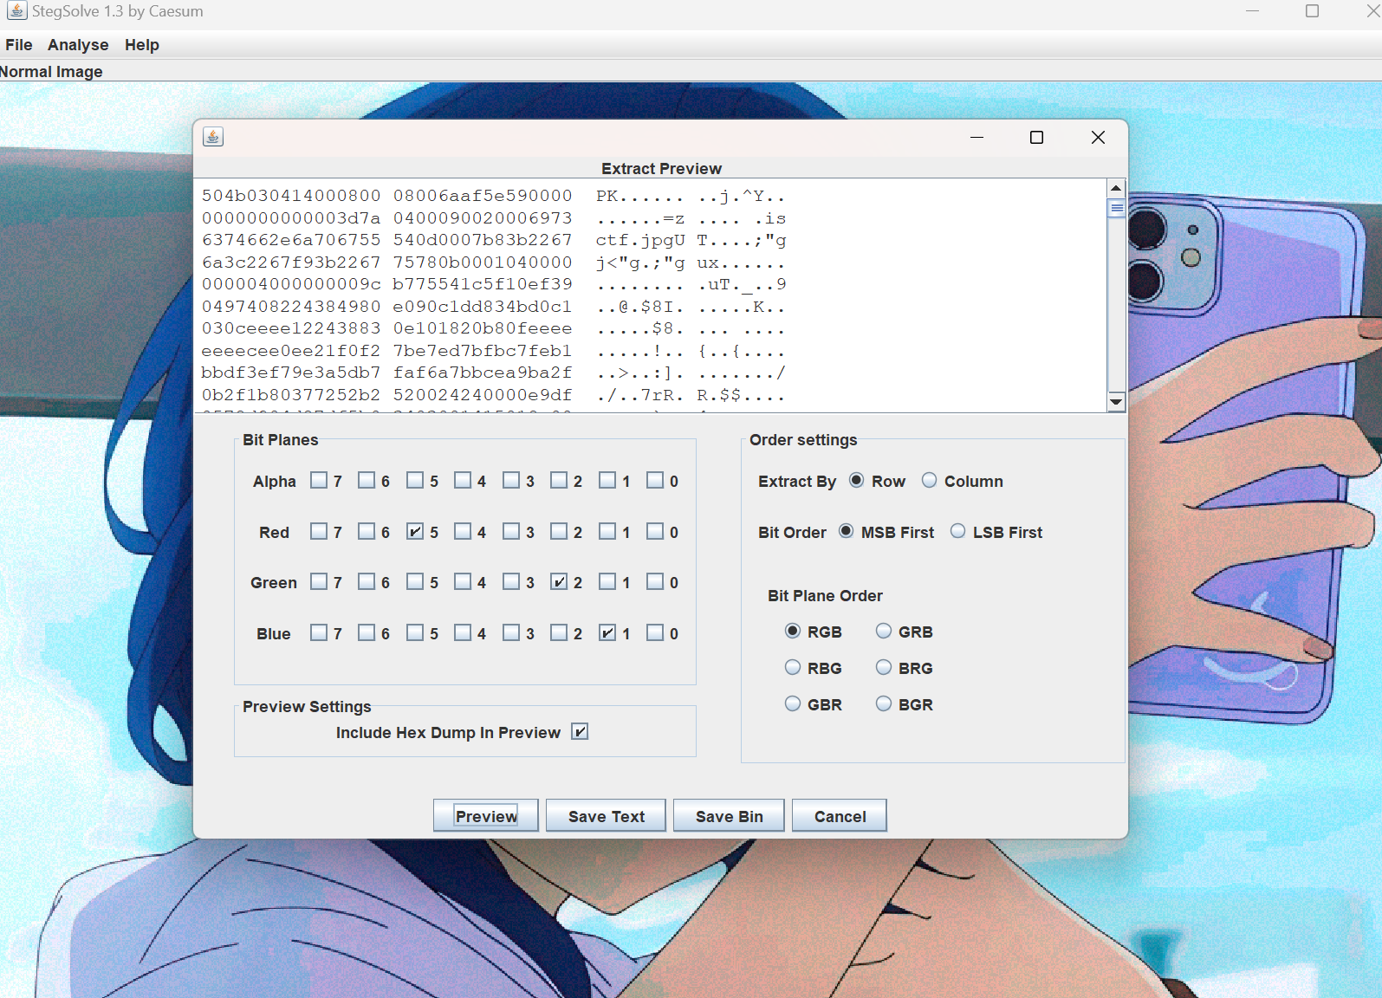The height and width of the screenshot is (998, 1382).
Task: Uncheck Blue bit plane 1
Action: point(607,632)
